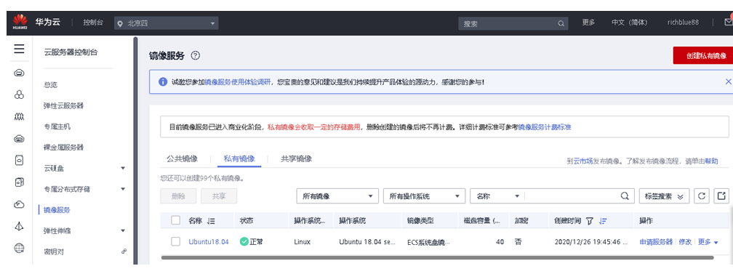
Task: Sort the list by 名称 column icon
Action: [x=211, y=221]
